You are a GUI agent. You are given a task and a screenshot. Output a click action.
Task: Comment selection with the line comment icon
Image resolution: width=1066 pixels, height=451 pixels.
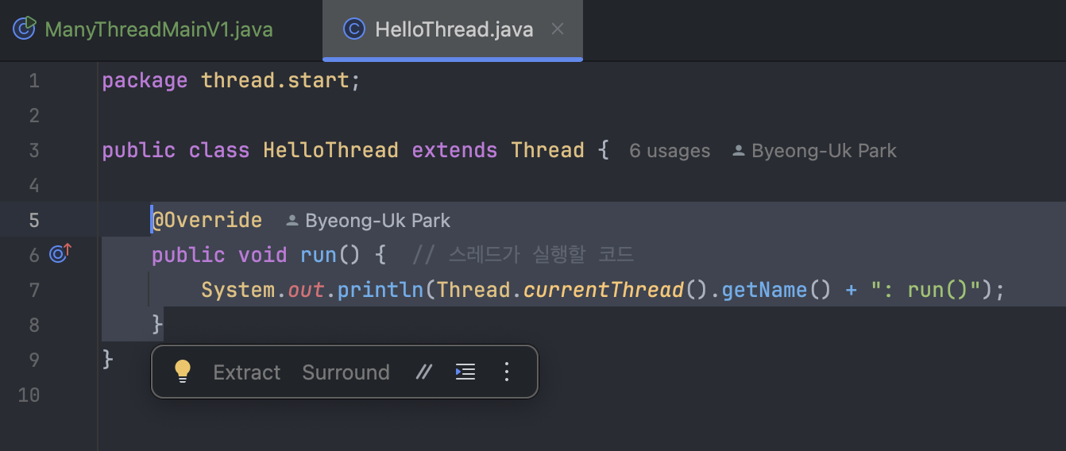tap(424, 372)
